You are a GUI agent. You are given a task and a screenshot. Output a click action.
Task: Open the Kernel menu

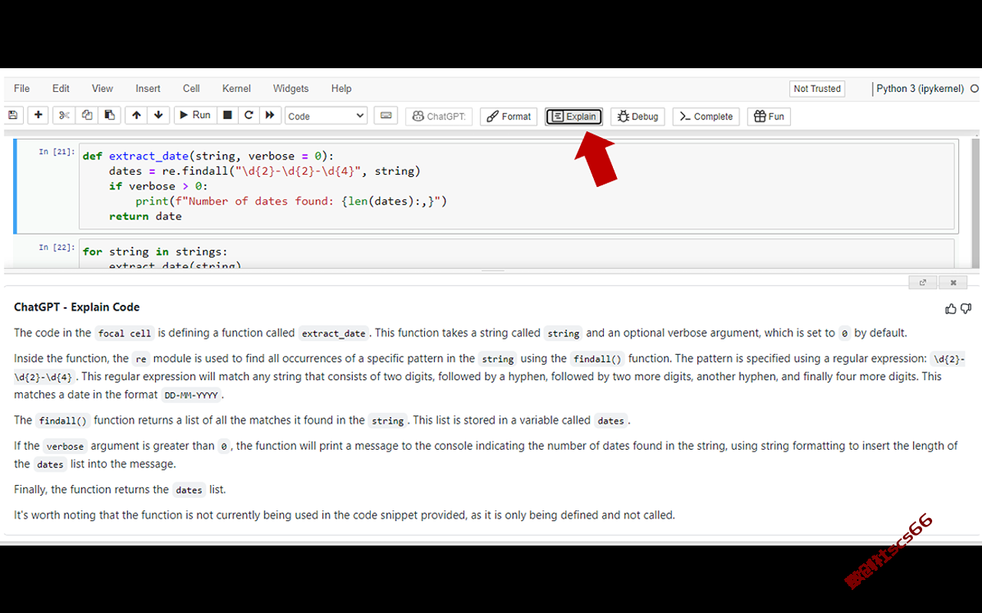point(236,89)
